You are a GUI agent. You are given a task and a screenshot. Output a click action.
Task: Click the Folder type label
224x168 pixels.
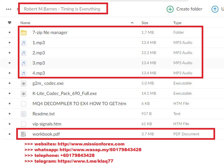coord(178,32)
